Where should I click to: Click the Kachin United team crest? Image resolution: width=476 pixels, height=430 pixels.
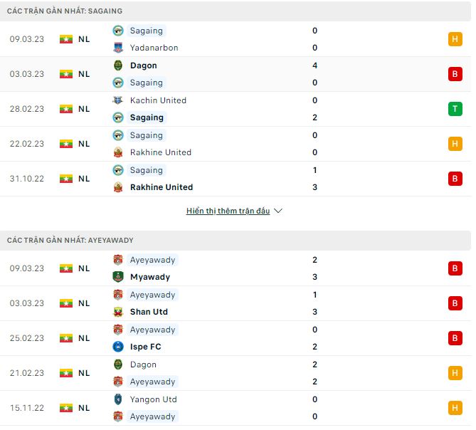[x=118, y=100]
